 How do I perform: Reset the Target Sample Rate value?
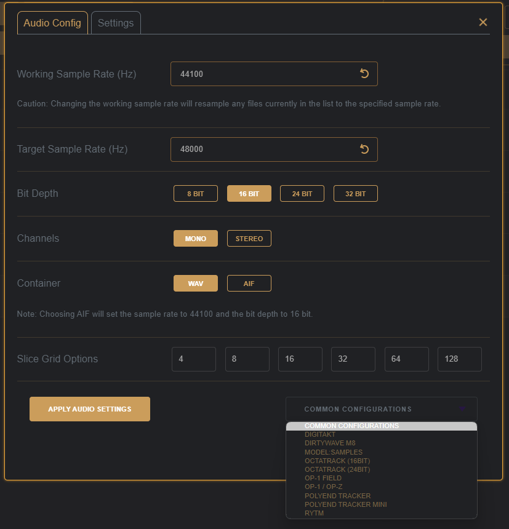(x=364, y=149)
